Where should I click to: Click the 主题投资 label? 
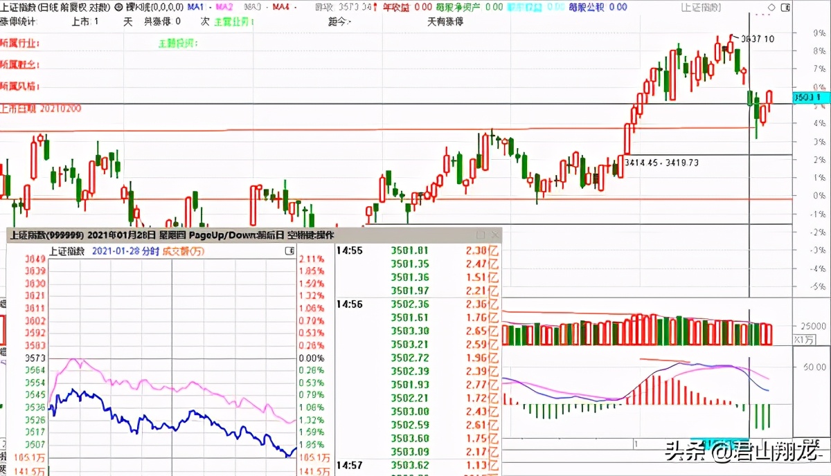(x=178, y=43)
